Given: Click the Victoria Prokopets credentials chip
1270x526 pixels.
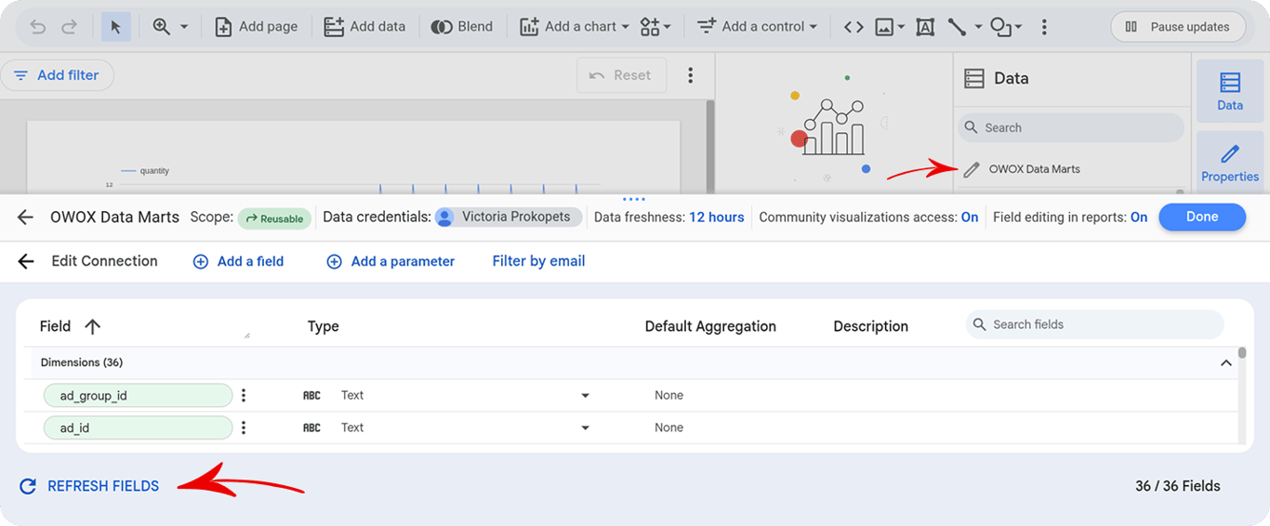Looking at the screenshot, I should pos(509,217).
